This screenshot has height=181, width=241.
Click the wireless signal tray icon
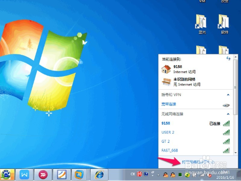202,175
